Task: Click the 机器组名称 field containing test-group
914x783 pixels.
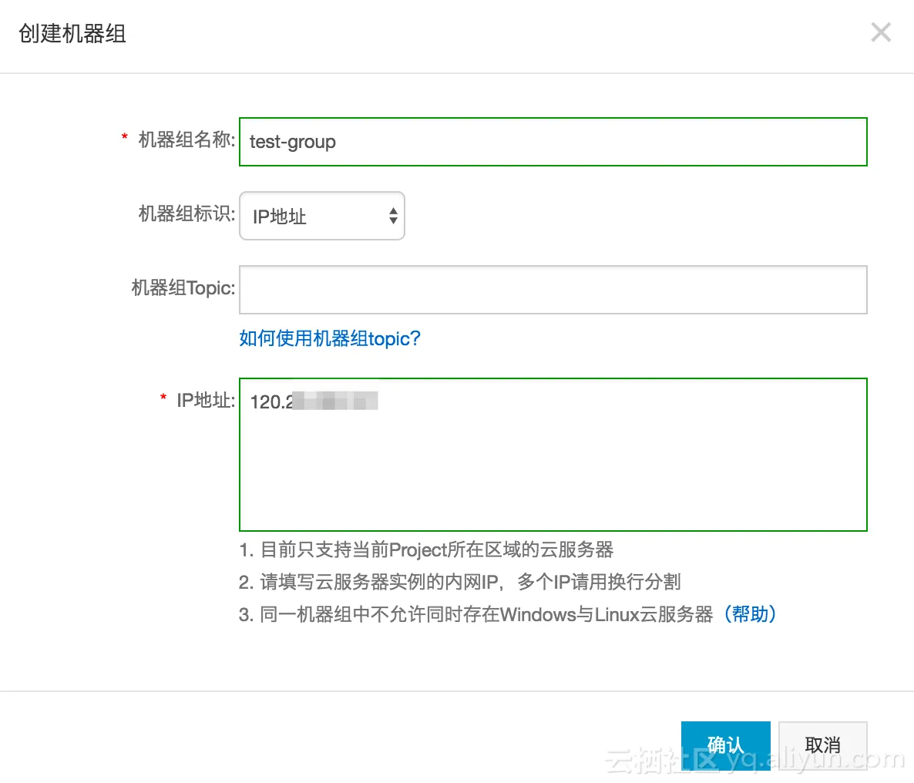Action: [x=553, y=142]
